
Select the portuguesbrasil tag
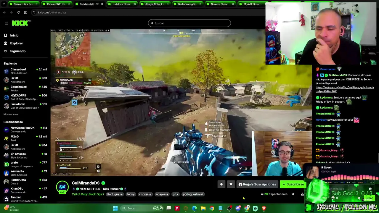(x=193, y=194)
